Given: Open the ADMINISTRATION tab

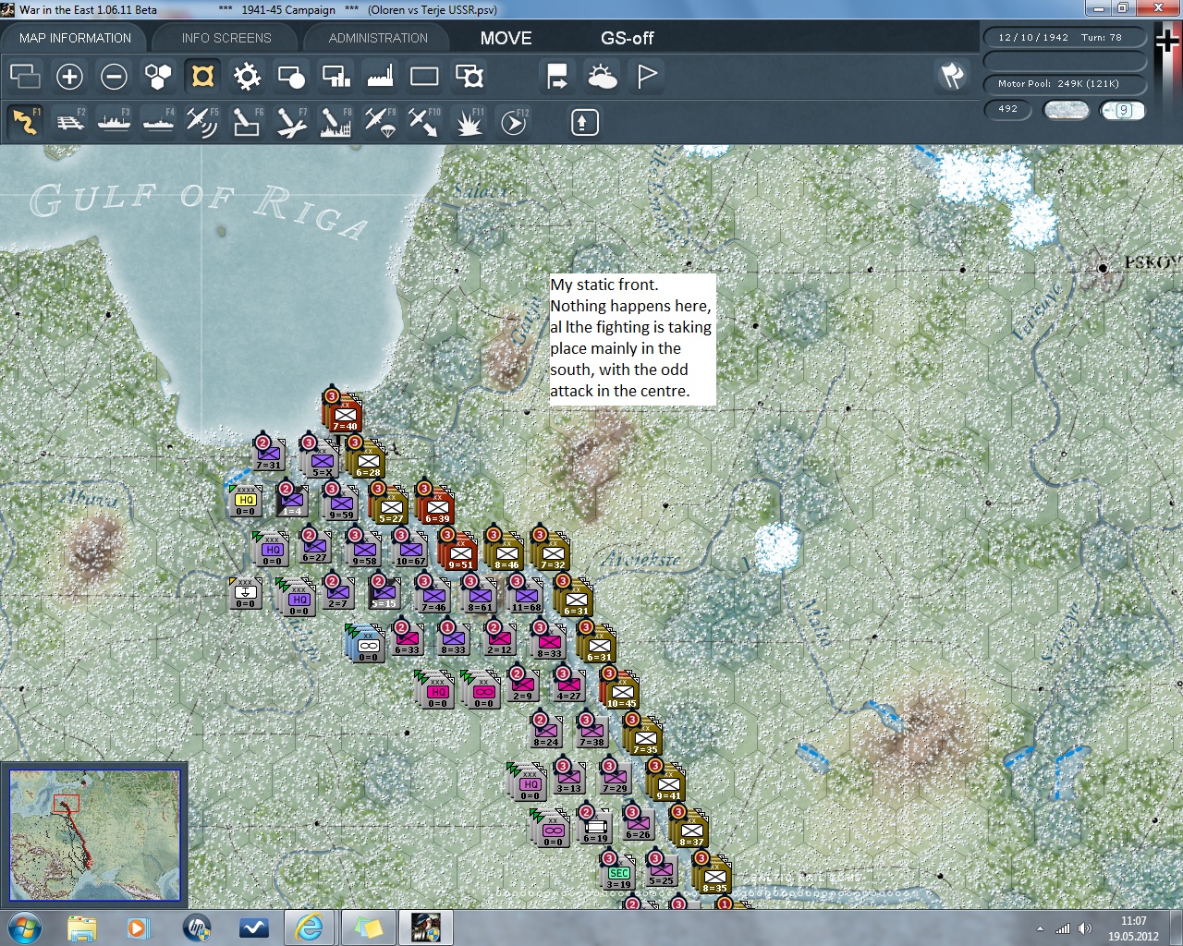Looking at the screenshot, I should click(x=378, y=38).
